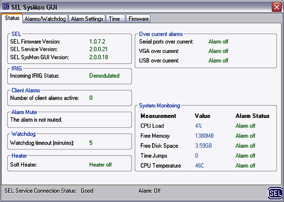The image size is (284, 202).
Task: Click SEL Service Version value 2.0.0.21
Action: pos(98,49)
